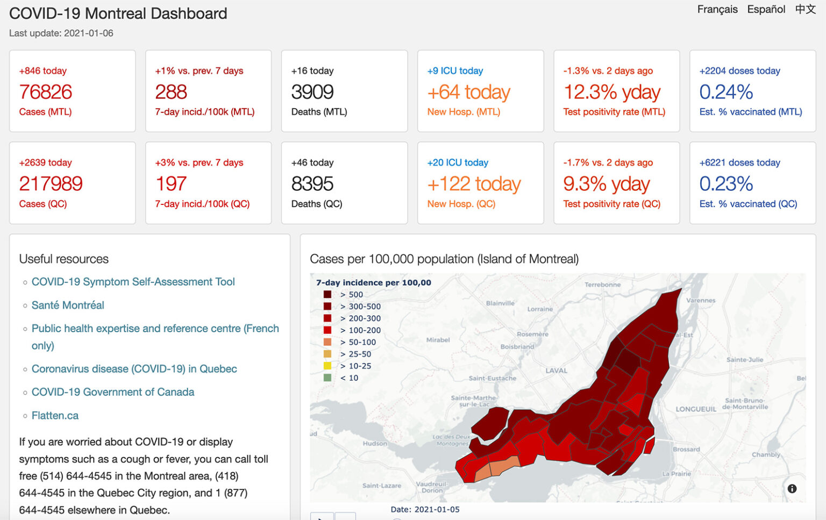Screen dimensions: 826x520
Task: Select the New Hosp. (MTL) card
Action: tap(481, 91)
